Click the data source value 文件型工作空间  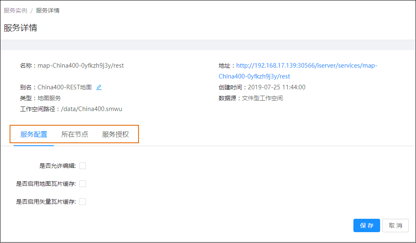pyautogui.click(x=262, y=99)
